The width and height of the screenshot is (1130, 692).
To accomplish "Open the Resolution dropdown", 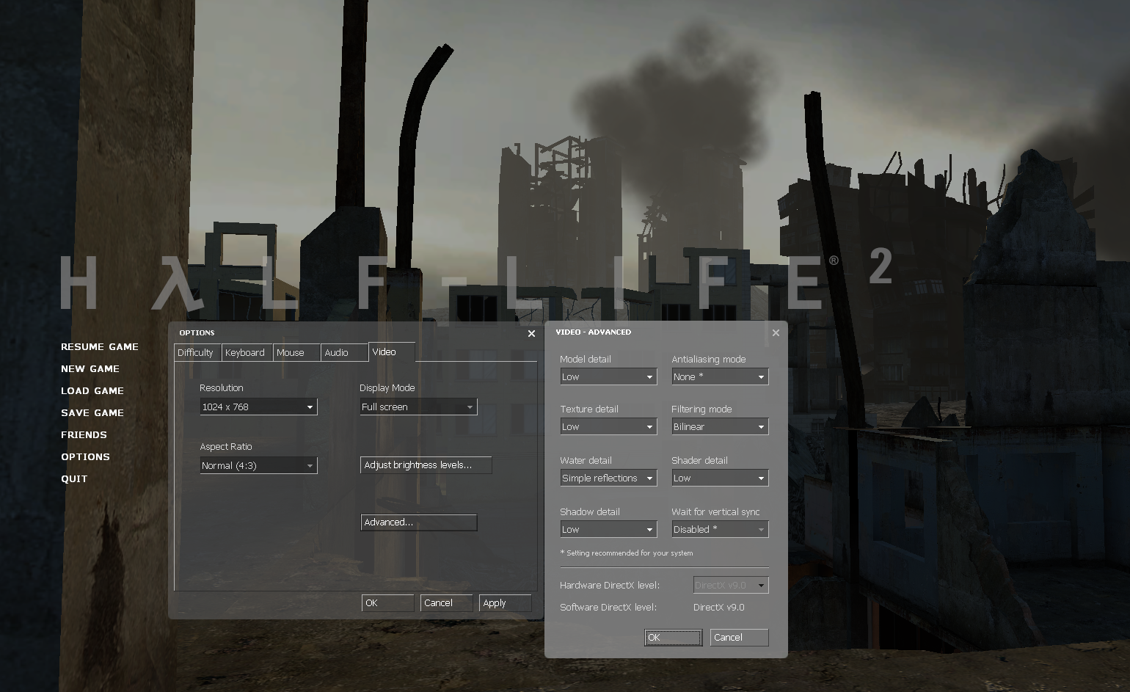I will point(258,407).
